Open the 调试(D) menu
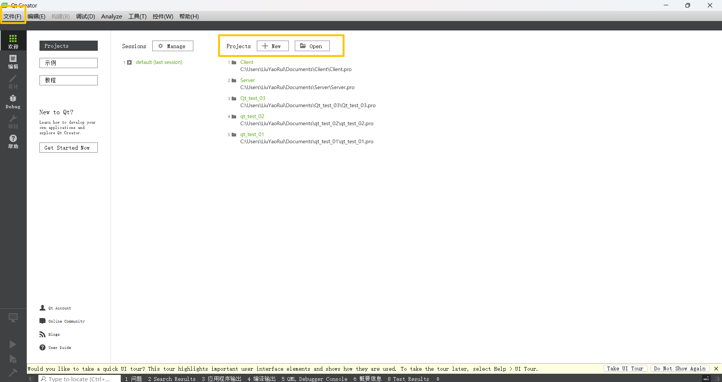 point(85,16)
